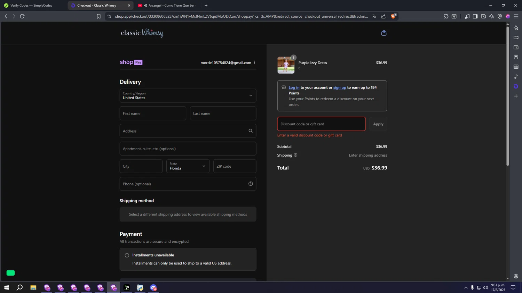522x293 pixels.
Task: Show hidden system tray icons
Action: click(466, 287)
